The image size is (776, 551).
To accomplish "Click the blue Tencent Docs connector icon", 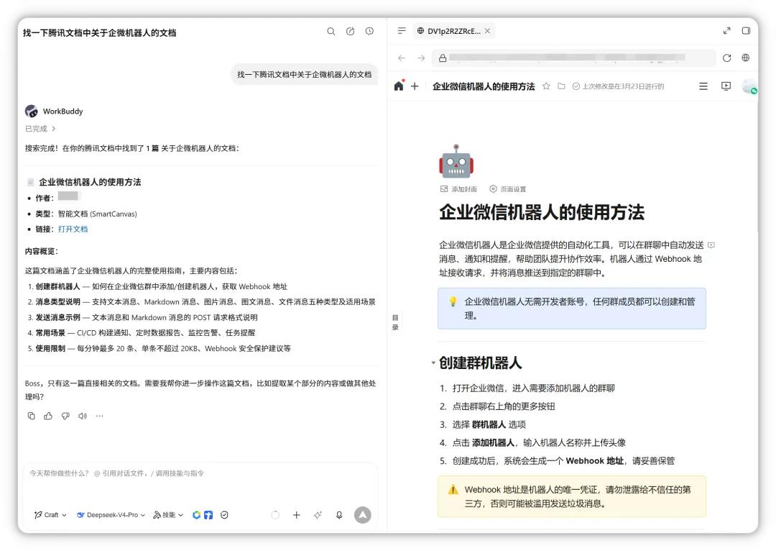I will click(x=208, y=515).
